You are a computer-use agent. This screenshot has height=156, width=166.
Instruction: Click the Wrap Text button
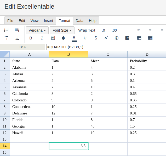[87, 30]
